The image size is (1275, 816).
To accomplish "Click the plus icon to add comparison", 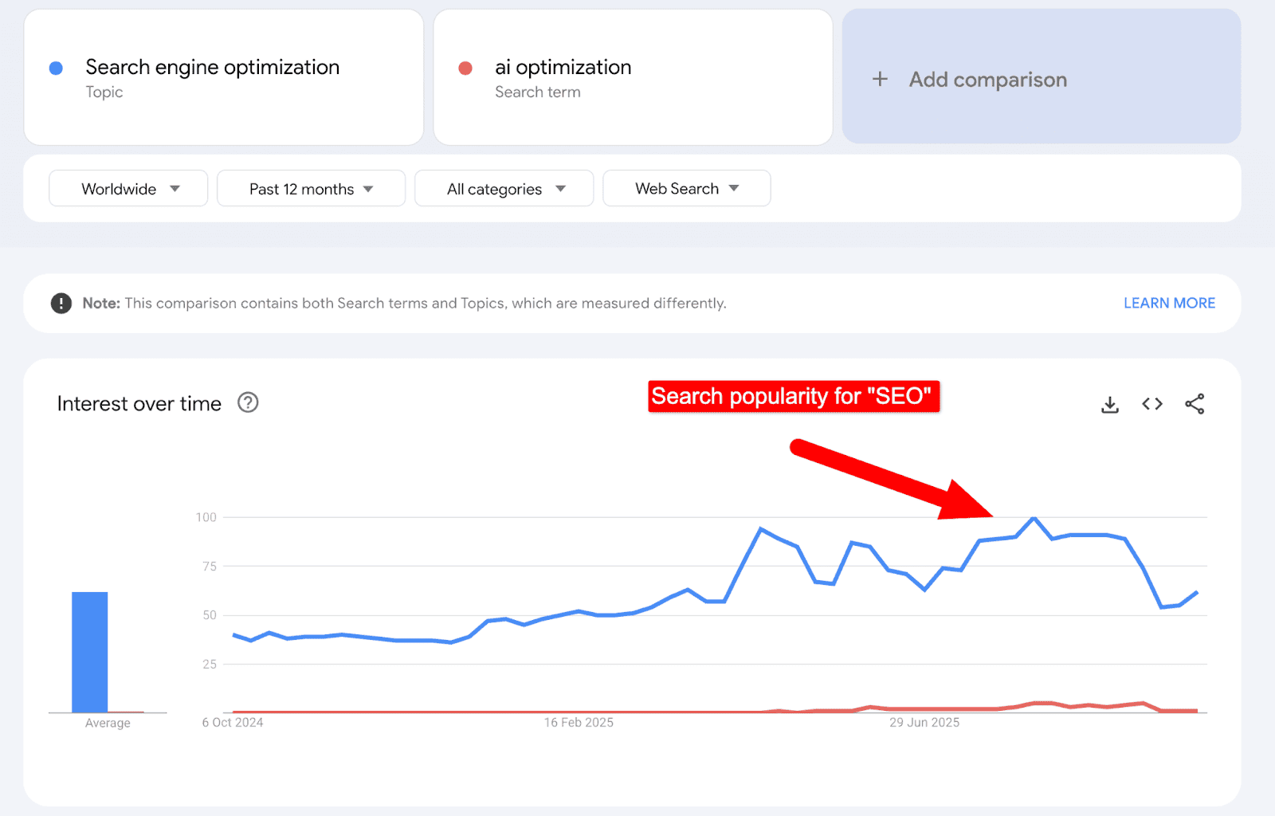I will click(x=880, y=79).
